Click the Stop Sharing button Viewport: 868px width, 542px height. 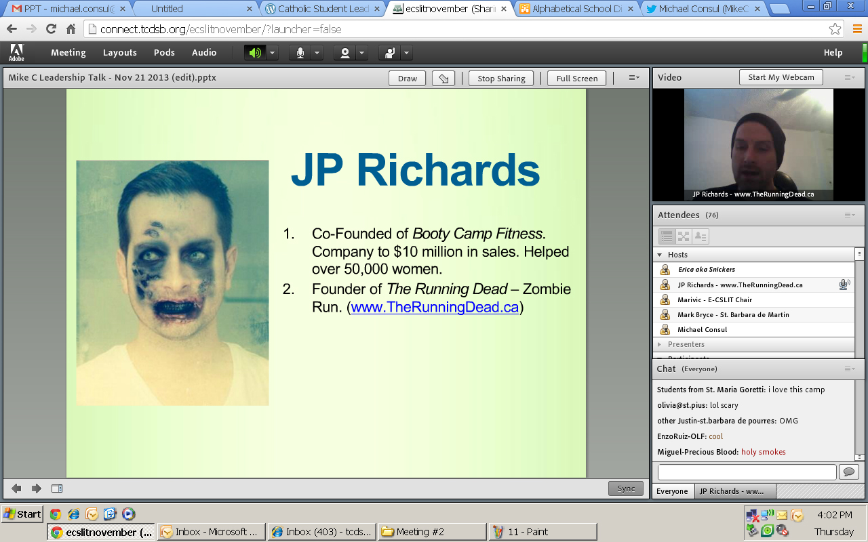tap(501, 79)
